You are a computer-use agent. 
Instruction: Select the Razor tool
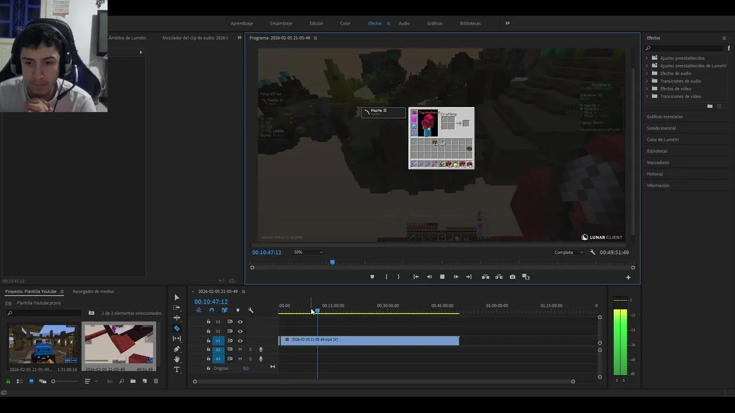pos(177,328)
